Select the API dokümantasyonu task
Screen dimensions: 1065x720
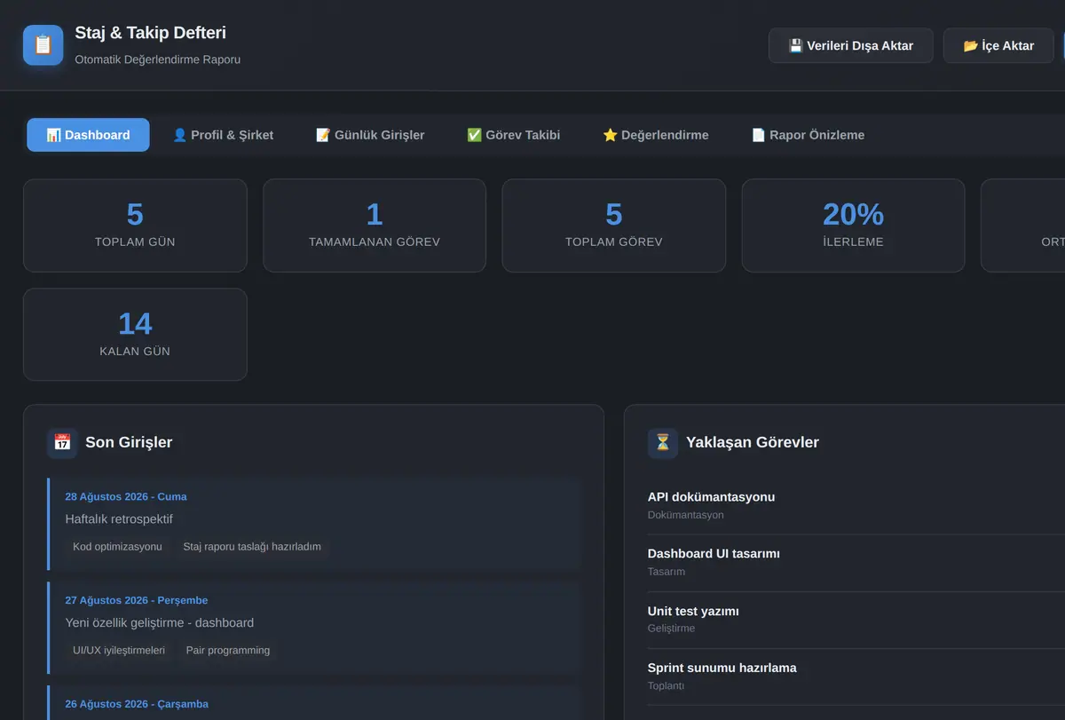point(856,505)
